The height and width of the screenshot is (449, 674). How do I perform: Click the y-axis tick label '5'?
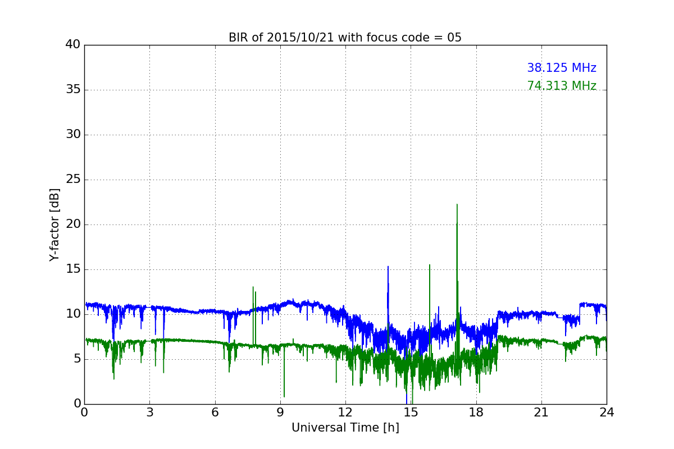tap(76, 359)
